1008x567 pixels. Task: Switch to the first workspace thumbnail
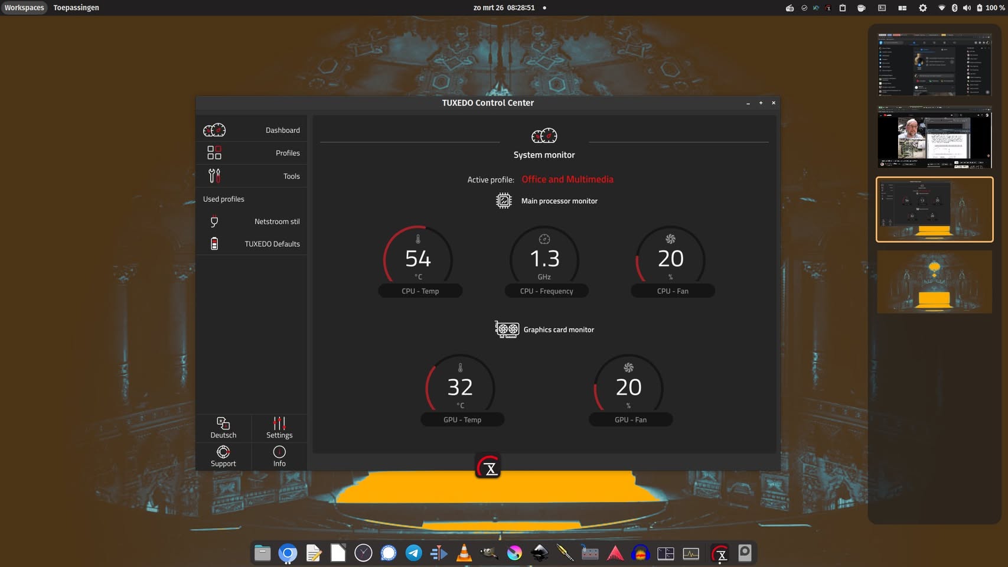(934, 64)
